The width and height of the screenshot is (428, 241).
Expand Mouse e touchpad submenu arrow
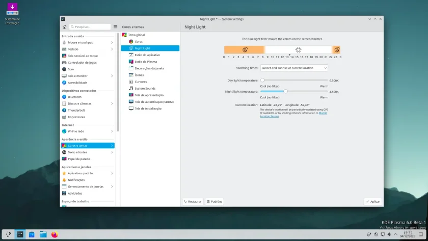point(112,43)
